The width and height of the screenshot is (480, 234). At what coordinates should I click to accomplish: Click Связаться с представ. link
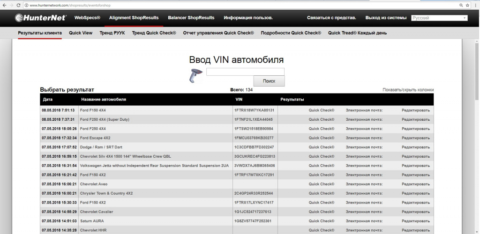click(331, 18)
